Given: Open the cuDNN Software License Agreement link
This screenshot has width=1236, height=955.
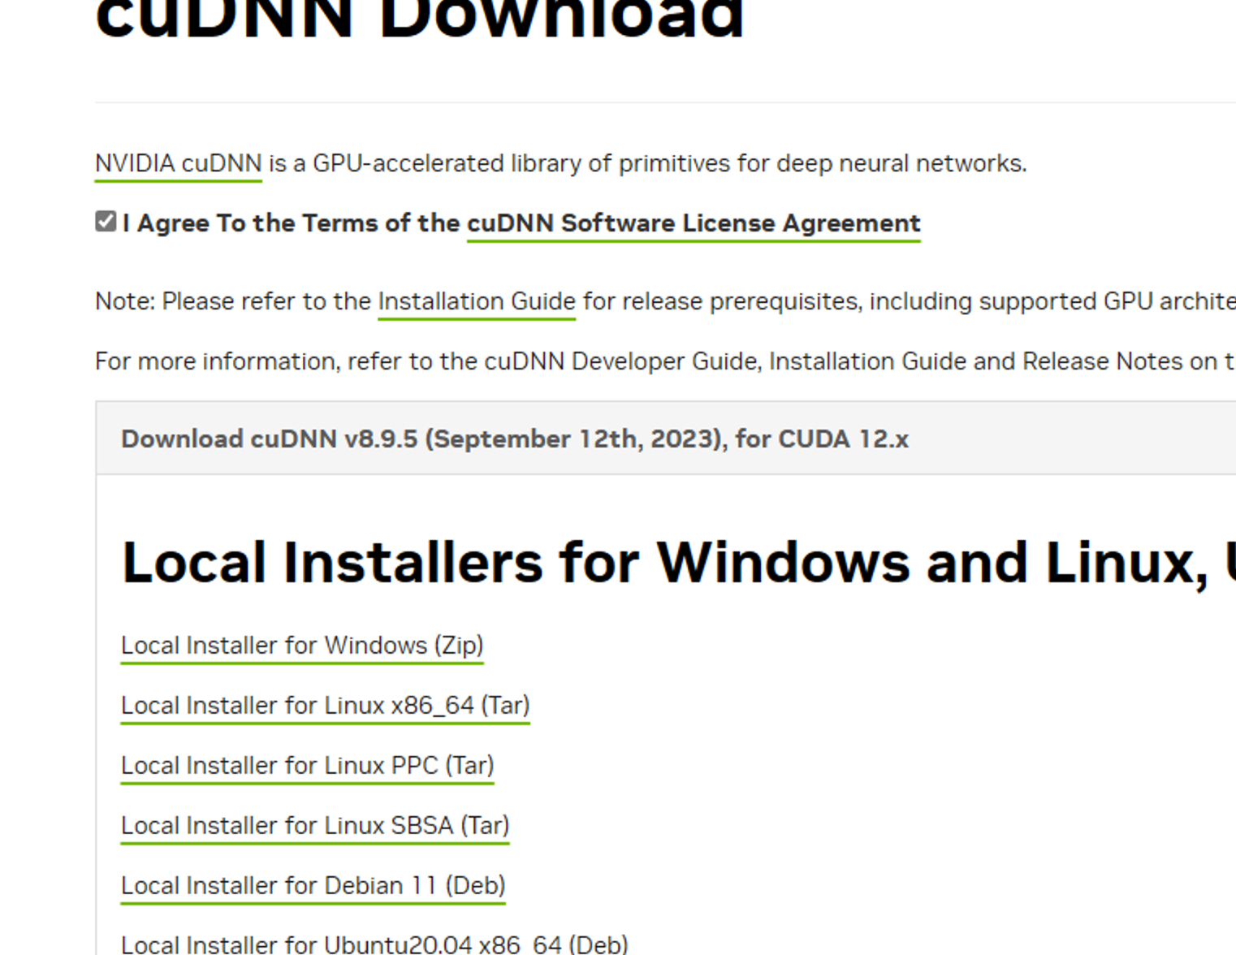Looking at the screenshot, I should pos(694,223).
